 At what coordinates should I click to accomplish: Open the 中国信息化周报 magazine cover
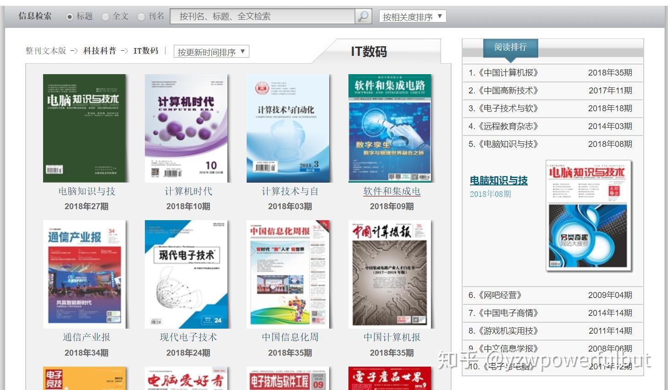(x=288, y=274)
